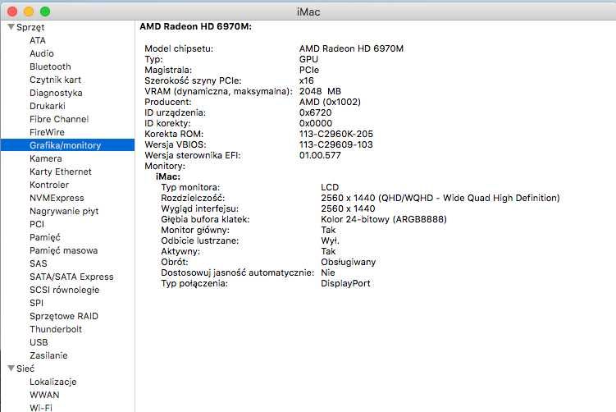Open Kamera in the sidebar
This screenshot has width=616, height=412.
coord(46,158)
